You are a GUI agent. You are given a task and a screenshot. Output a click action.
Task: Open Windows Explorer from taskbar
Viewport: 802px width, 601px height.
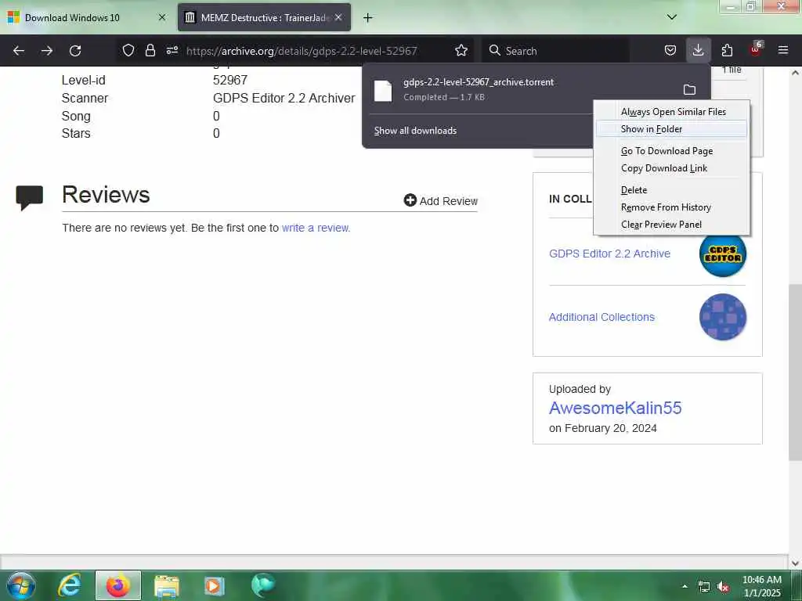167,586
